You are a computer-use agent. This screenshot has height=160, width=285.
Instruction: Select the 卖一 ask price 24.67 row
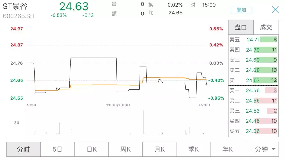(253, 80)
